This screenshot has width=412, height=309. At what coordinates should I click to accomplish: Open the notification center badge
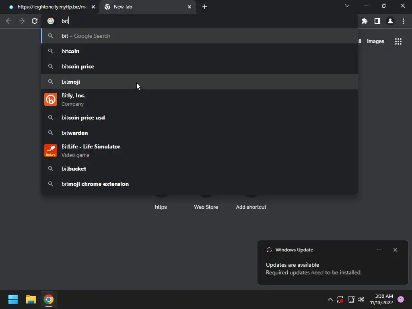(401, 299)
